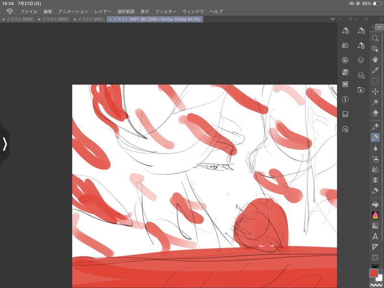Screen dimensions: 384x288
Task: Switch to the イラスト 3550 canvas tab
Action: 89,19
